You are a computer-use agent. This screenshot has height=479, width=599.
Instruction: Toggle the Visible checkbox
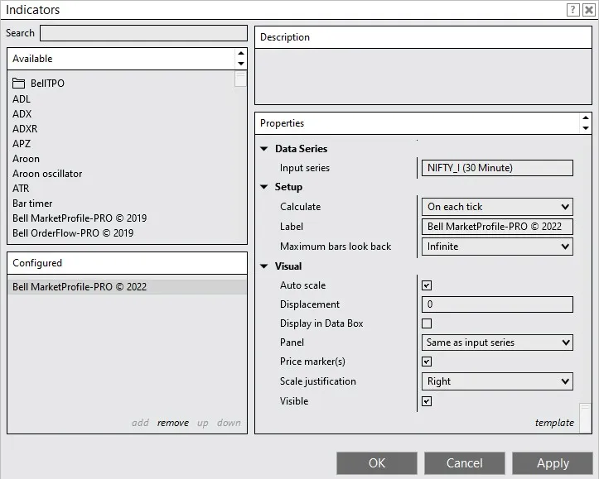pyautogui.click(x=427, y=401)
